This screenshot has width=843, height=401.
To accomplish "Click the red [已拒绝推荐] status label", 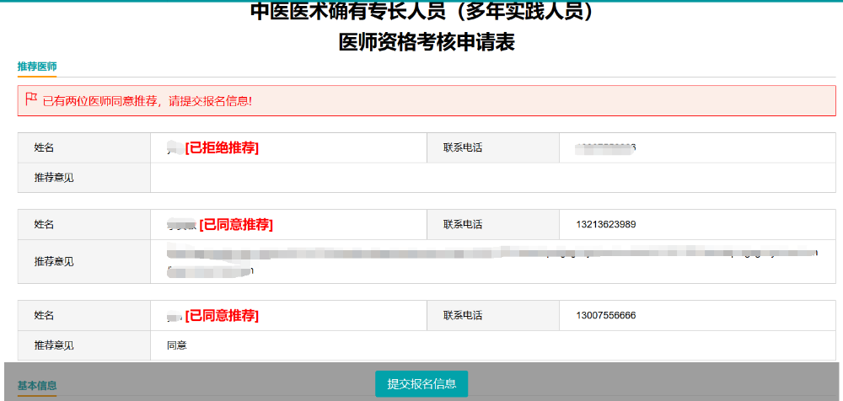I will coord(222,148).
